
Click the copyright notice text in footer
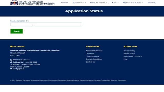pyautogui.click(x=68, y=80)
